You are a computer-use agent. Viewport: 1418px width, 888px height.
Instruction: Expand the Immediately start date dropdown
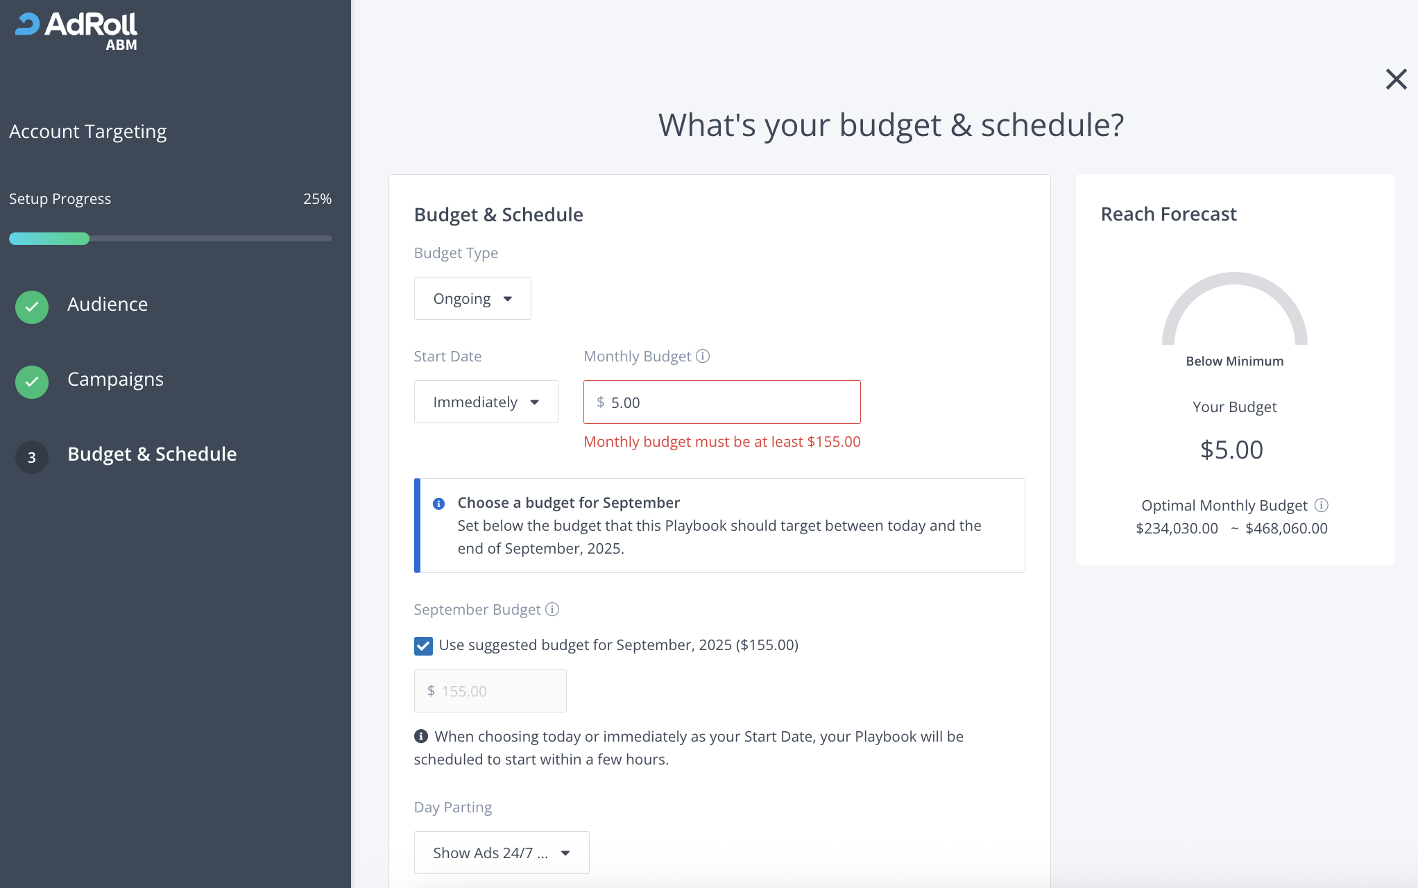point(486,402)
